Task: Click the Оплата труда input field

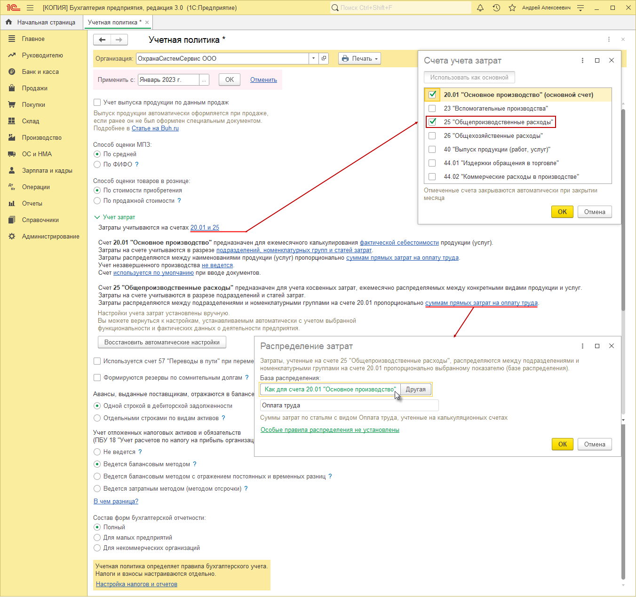Action: [350, 406]
